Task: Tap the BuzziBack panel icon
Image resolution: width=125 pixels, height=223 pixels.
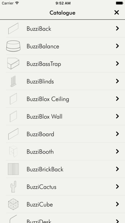Action: (x=13, y=29)
